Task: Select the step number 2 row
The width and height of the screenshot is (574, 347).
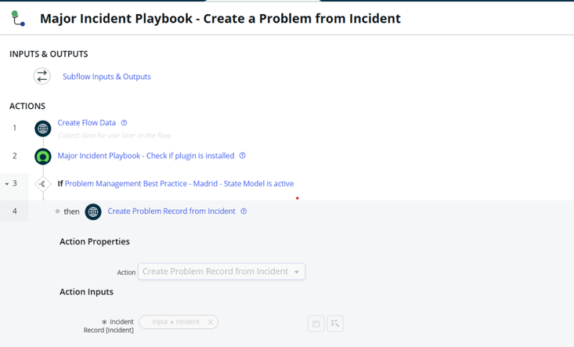Action: (x=15, y=156)
